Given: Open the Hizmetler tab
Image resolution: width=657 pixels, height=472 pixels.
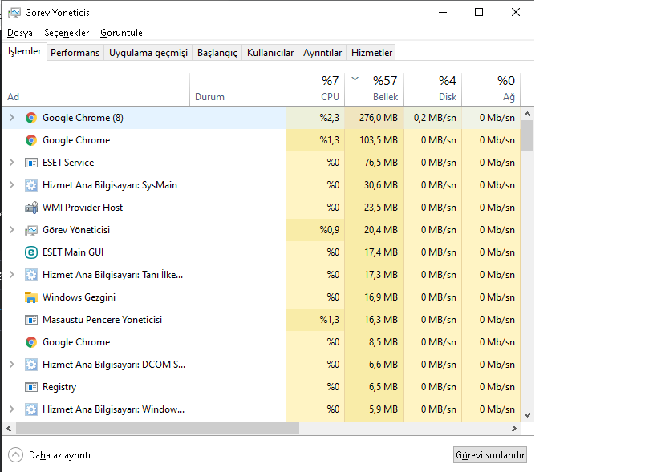Looking at the screenshot, I should coord(371,53).
